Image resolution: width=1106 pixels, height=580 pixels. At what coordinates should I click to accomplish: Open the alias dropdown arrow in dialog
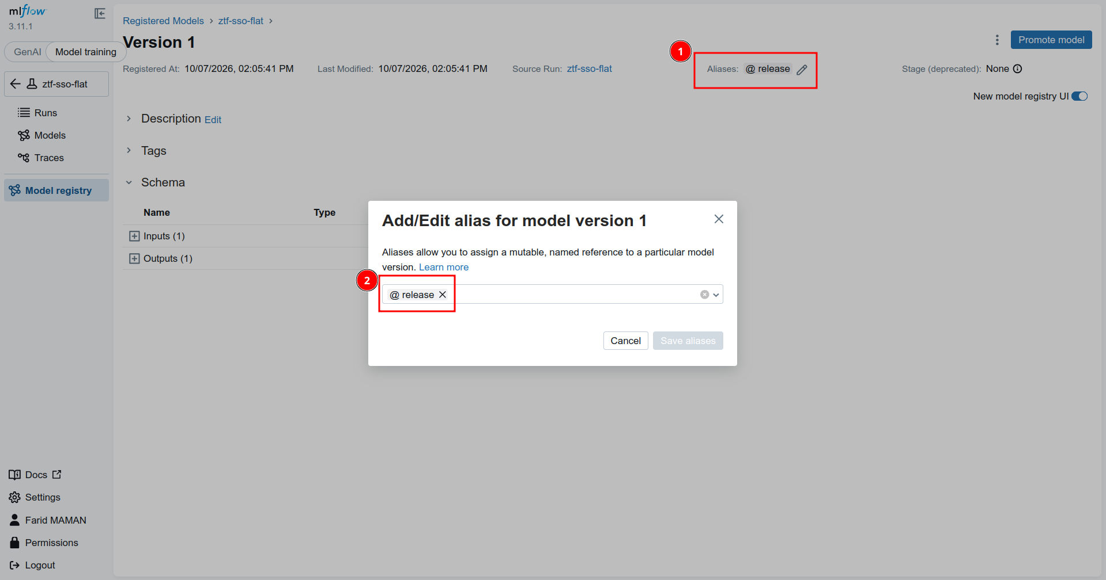click(716, 295)
